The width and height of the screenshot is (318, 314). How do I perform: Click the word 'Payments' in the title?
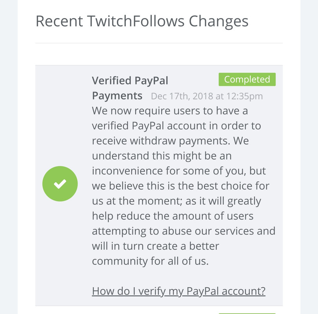click(x=117, y=96)
